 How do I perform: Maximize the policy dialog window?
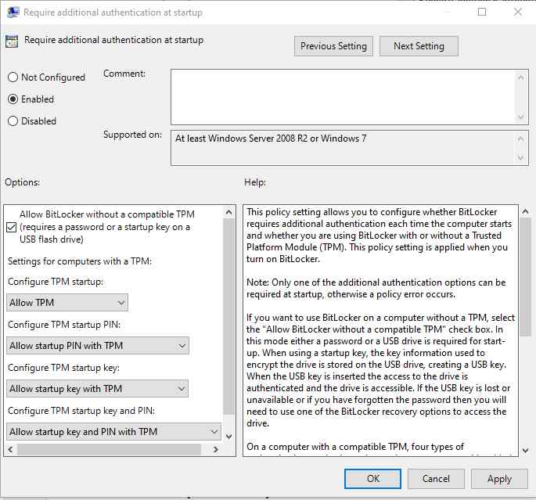click(x=482, y=13)
